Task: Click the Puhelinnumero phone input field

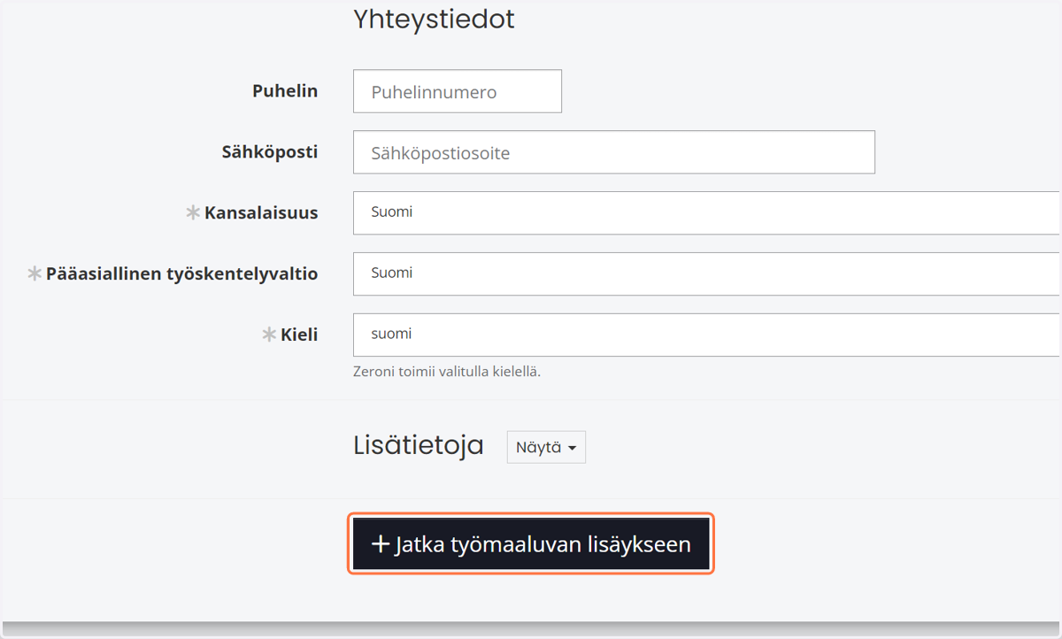Action: (x=457, y=91)
